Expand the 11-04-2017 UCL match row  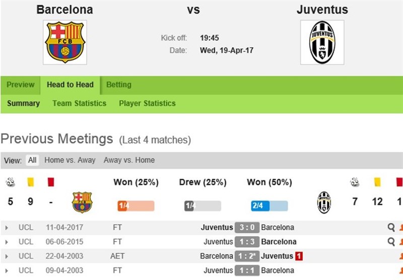pyautogui.click(x=7, y=228)
